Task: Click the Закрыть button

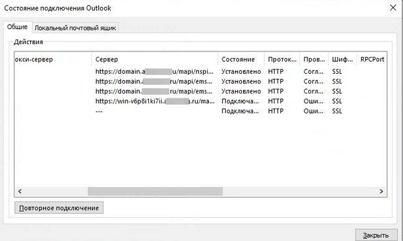Action: [376, 235]
